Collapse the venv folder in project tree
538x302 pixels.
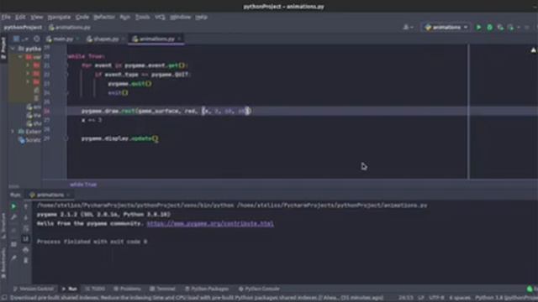[x=20, y=57]
